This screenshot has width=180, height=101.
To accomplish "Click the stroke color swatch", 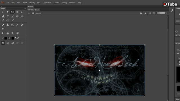I will coord(6,38).
